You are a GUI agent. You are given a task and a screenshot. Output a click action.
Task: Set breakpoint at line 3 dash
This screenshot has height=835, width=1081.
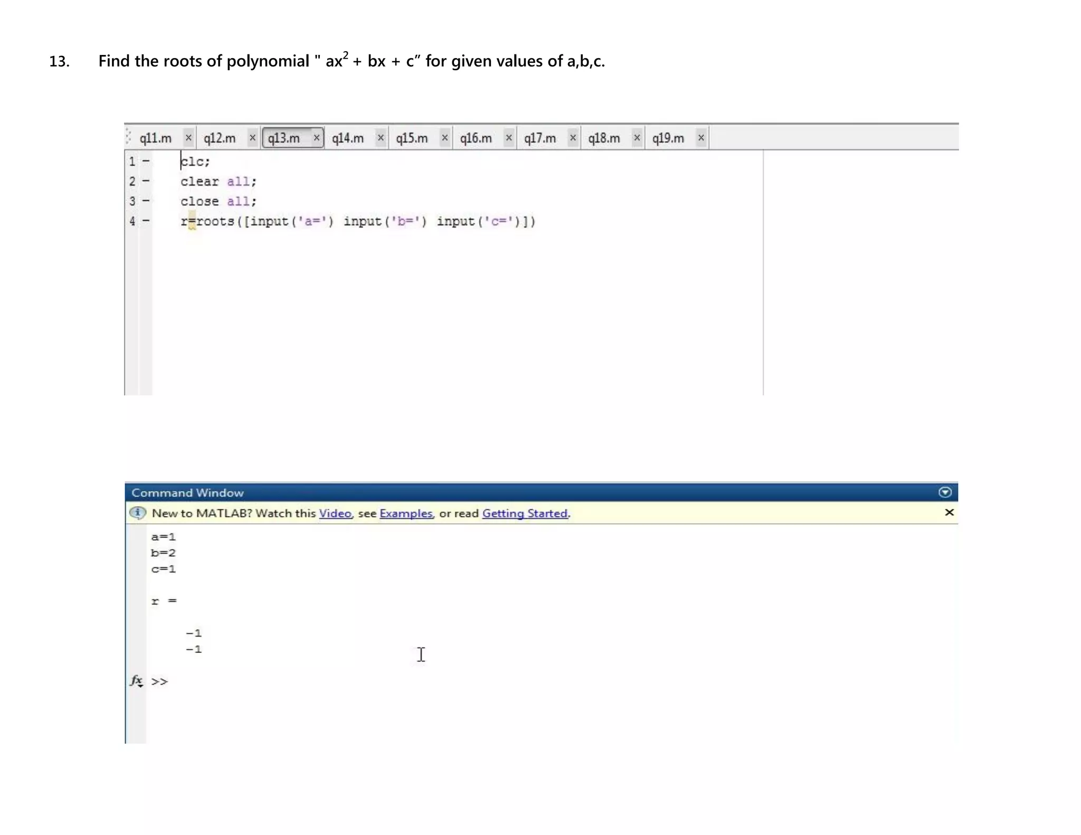tap(146, 201)
